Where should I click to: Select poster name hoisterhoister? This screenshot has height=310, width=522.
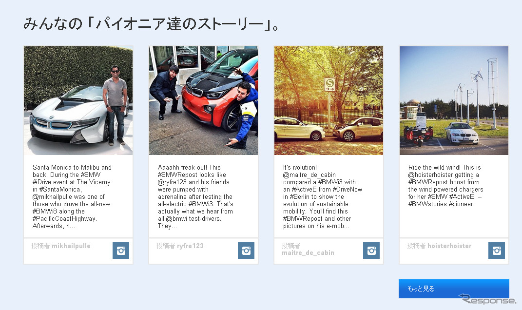pos(449,246)
